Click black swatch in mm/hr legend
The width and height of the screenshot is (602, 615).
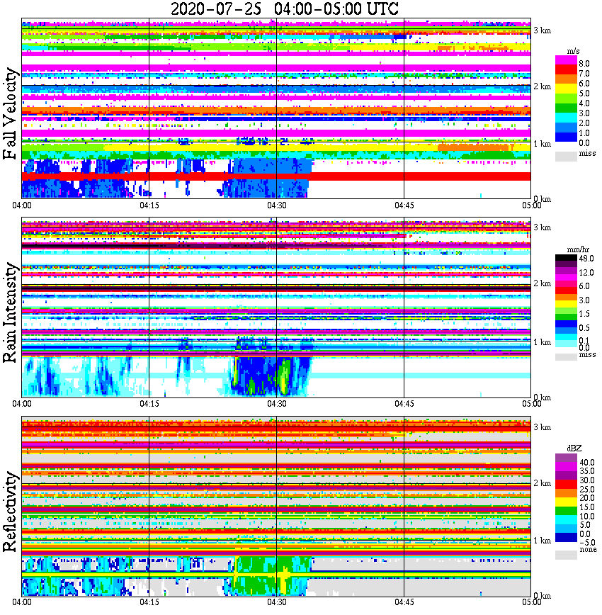point(566,258)
